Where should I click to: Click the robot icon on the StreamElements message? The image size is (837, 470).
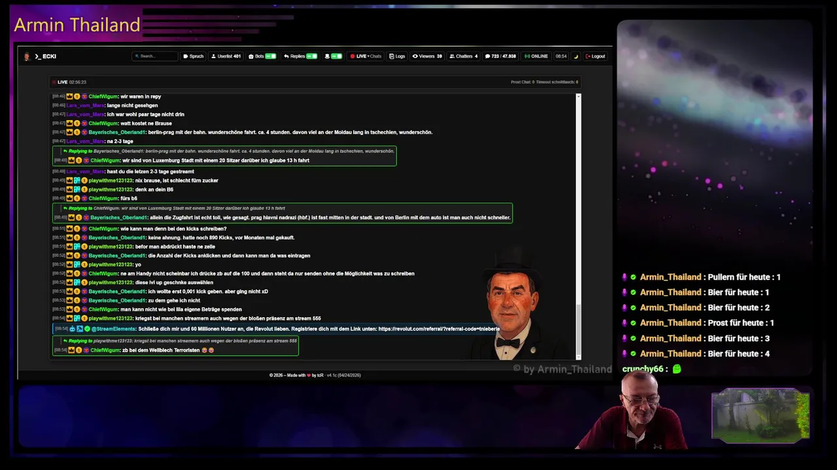coord(73,329)
